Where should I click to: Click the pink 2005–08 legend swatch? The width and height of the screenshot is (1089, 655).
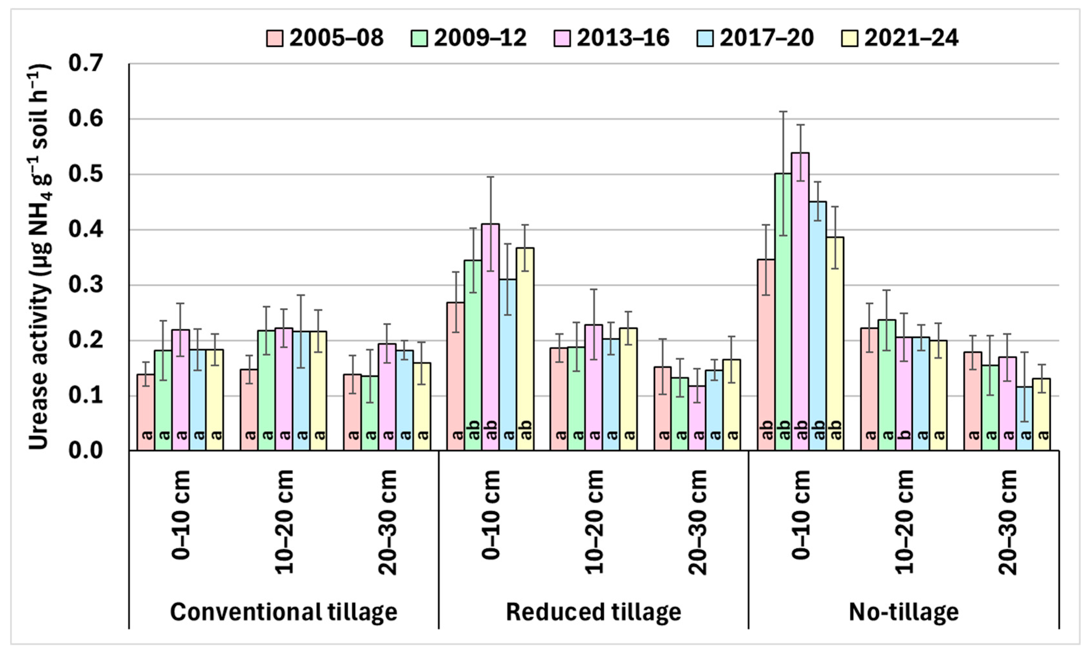coord(275,38)
